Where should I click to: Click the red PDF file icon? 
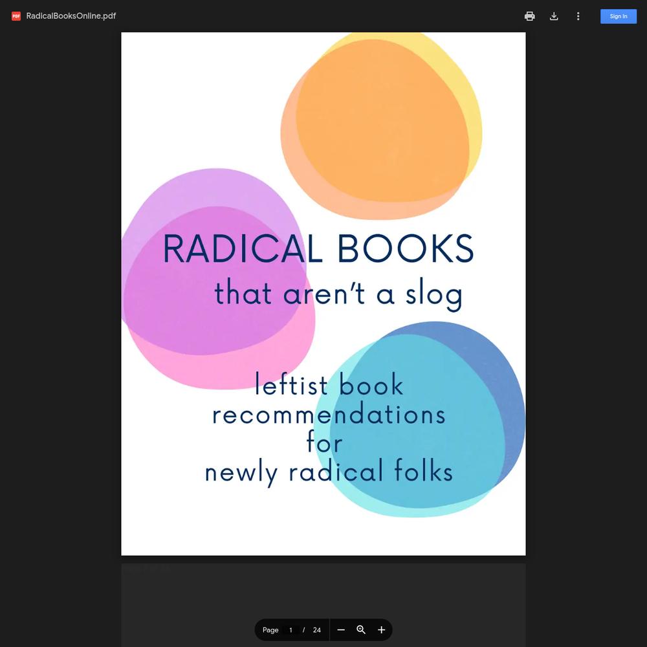point(16,16)
